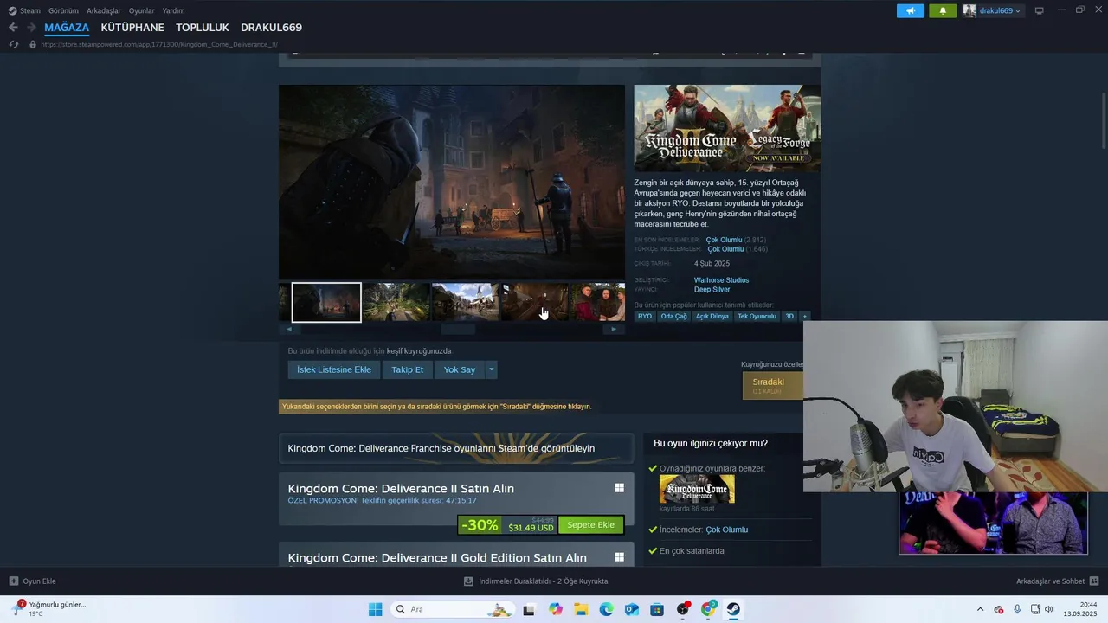Show hidden tray icons chevron
Image resolution: width=1108 pixels, height=623 pixels.
point(980,610)
